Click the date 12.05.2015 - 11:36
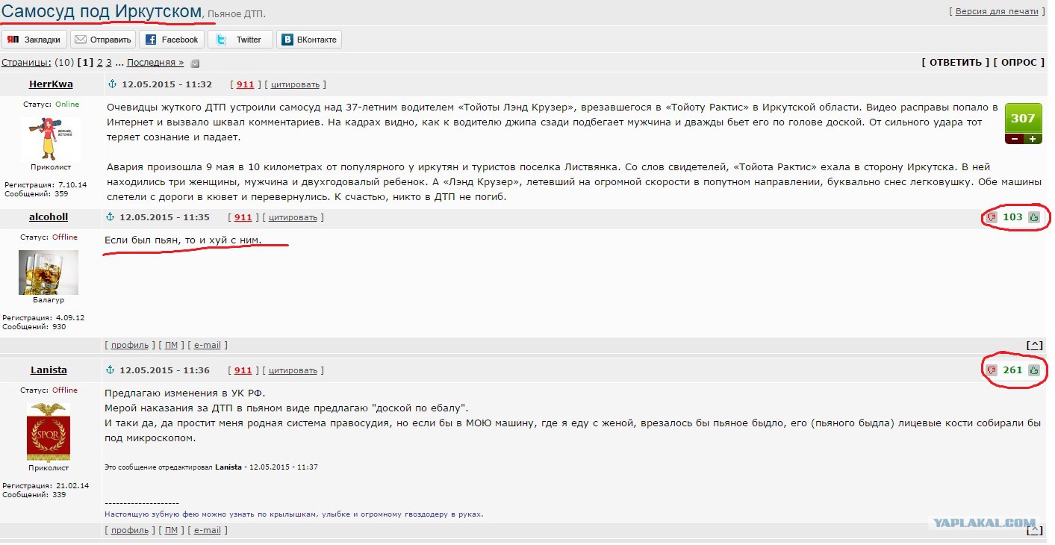The height and width of the screenshot is (545, 1055). coord(164,370)
